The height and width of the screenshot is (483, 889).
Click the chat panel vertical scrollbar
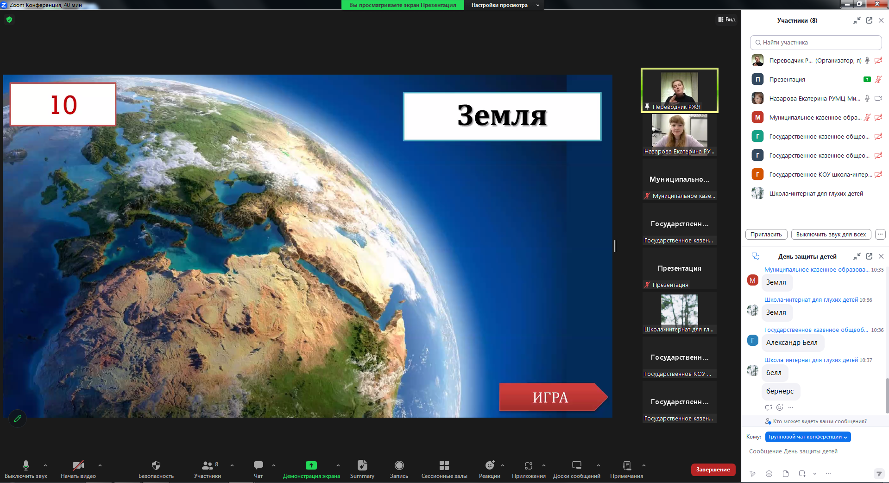pyautogui.click(x=887, y=394)
